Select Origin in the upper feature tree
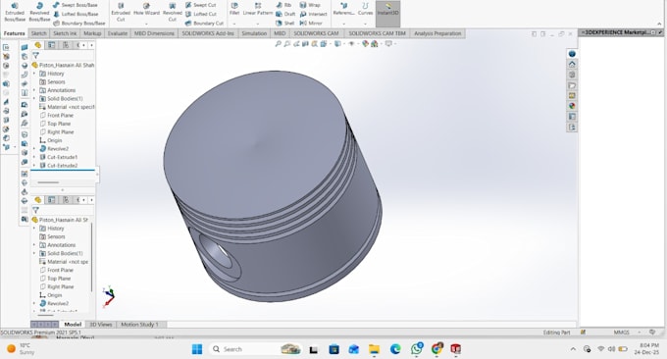667x359 pixels. click(51, 140)
